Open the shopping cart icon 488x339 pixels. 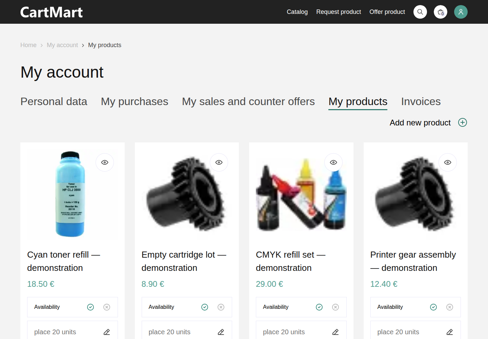pos(441,12)
